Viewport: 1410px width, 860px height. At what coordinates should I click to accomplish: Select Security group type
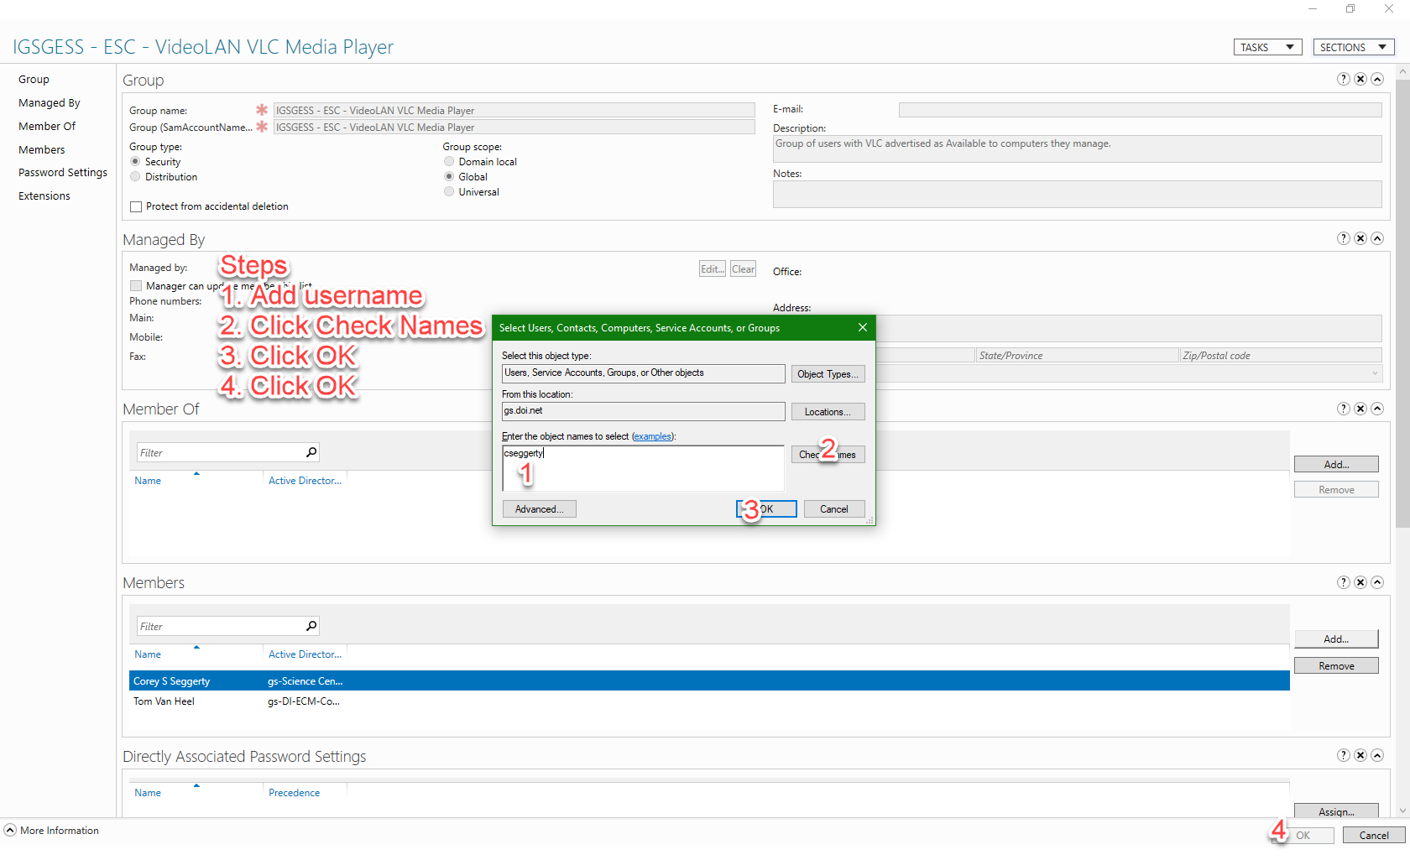coord(135,162)
